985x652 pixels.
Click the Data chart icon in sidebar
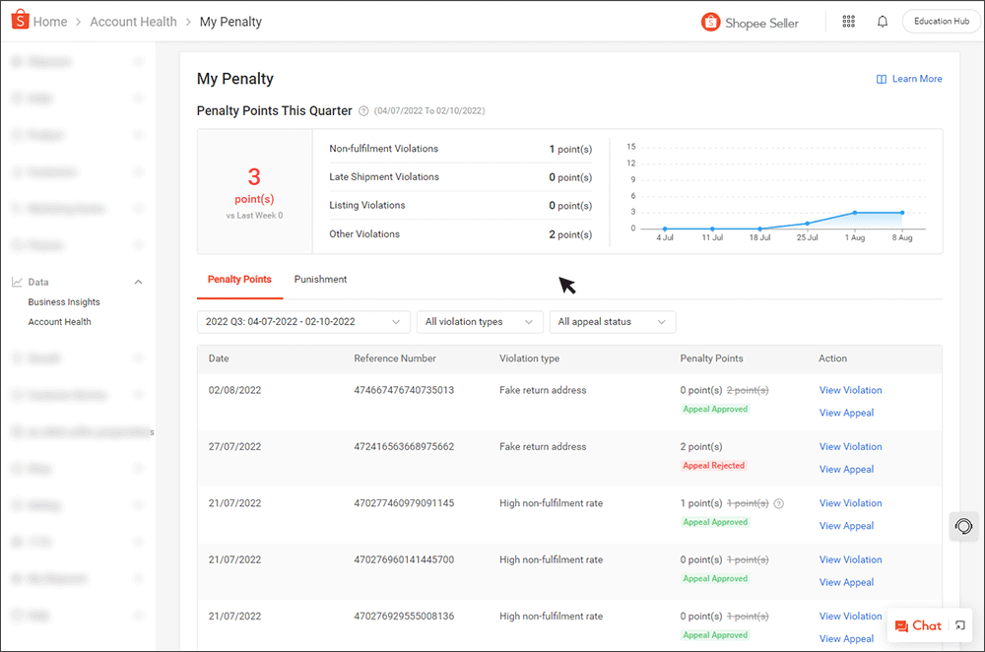(x=17, y=282)
